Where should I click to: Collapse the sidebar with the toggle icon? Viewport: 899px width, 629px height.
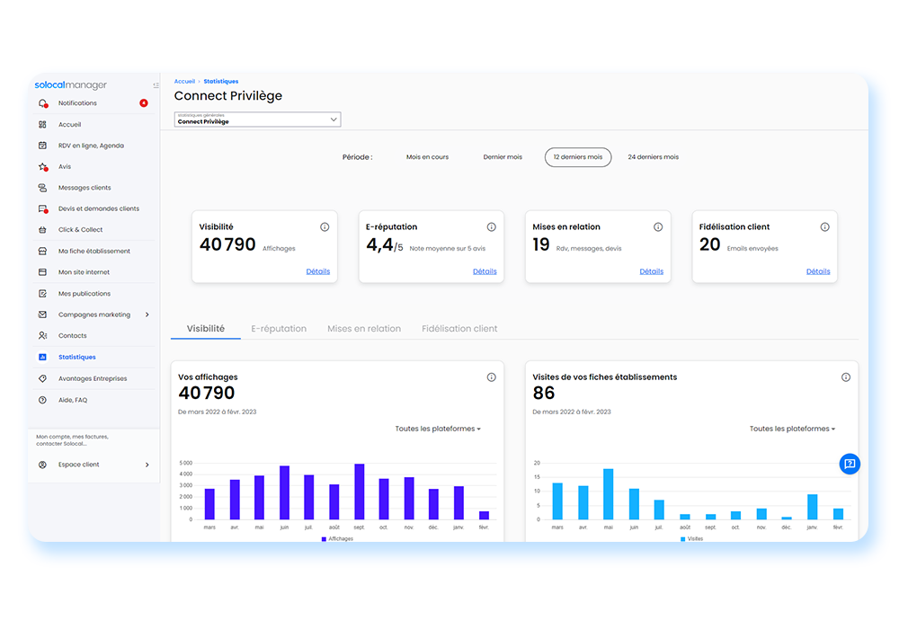pyautogui.click(x=156, y=85)
